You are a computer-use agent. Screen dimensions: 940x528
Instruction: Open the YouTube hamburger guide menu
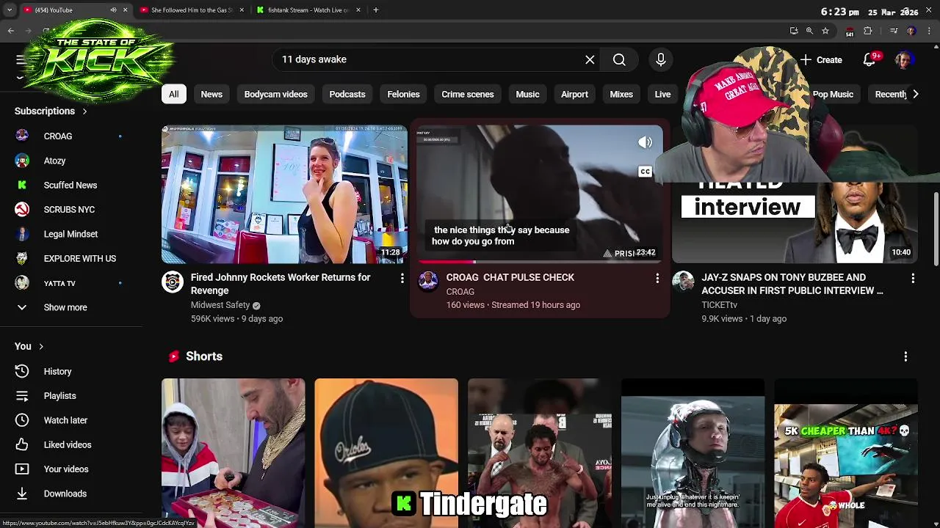21,59
